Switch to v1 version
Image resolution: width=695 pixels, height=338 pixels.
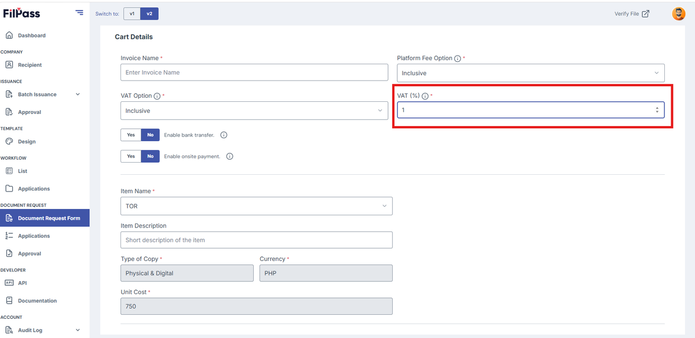click(x=132, y=13)
